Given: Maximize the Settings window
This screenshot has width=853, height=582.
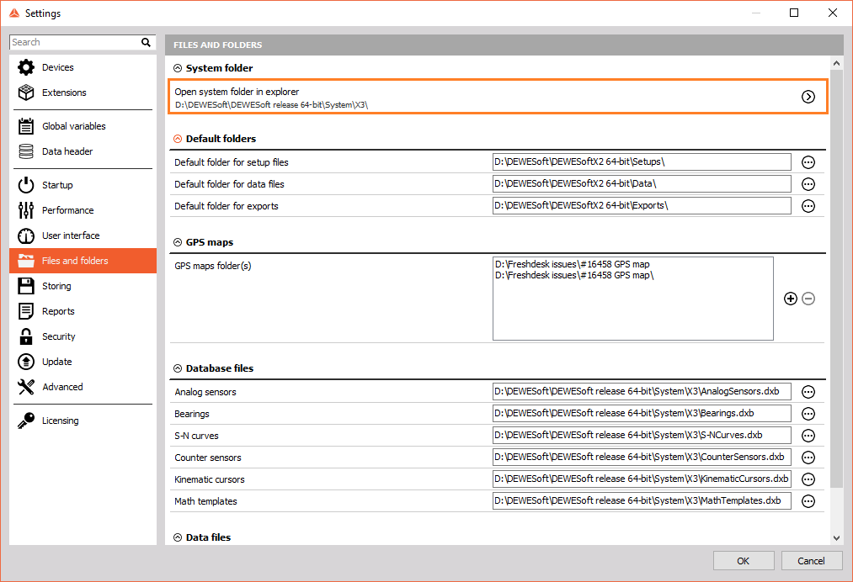Looking at the screenshot, I should tap(794, 13).
